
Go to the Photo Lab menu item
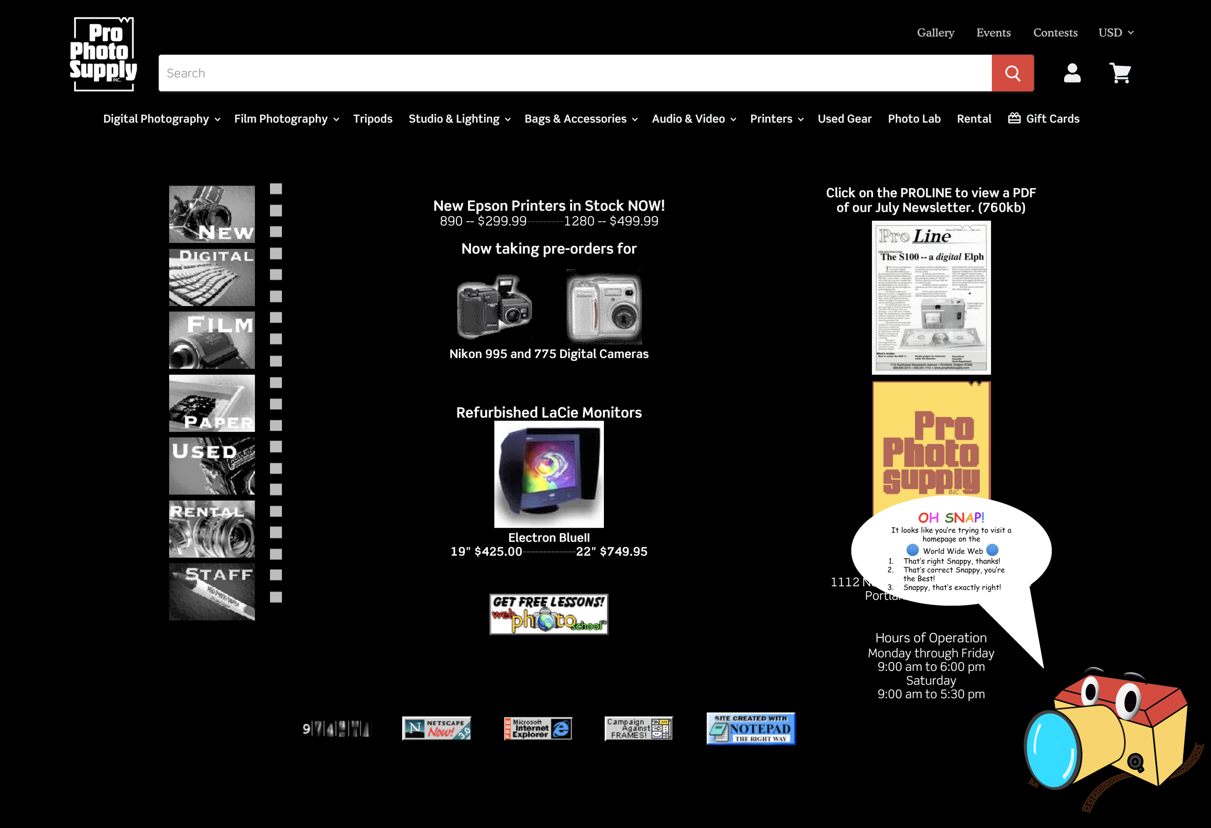(914, 119)
